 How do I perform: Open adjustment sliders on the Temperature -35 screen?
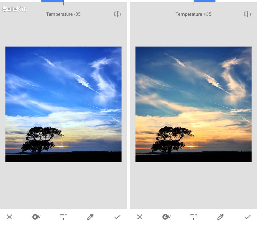coord(63,217)
